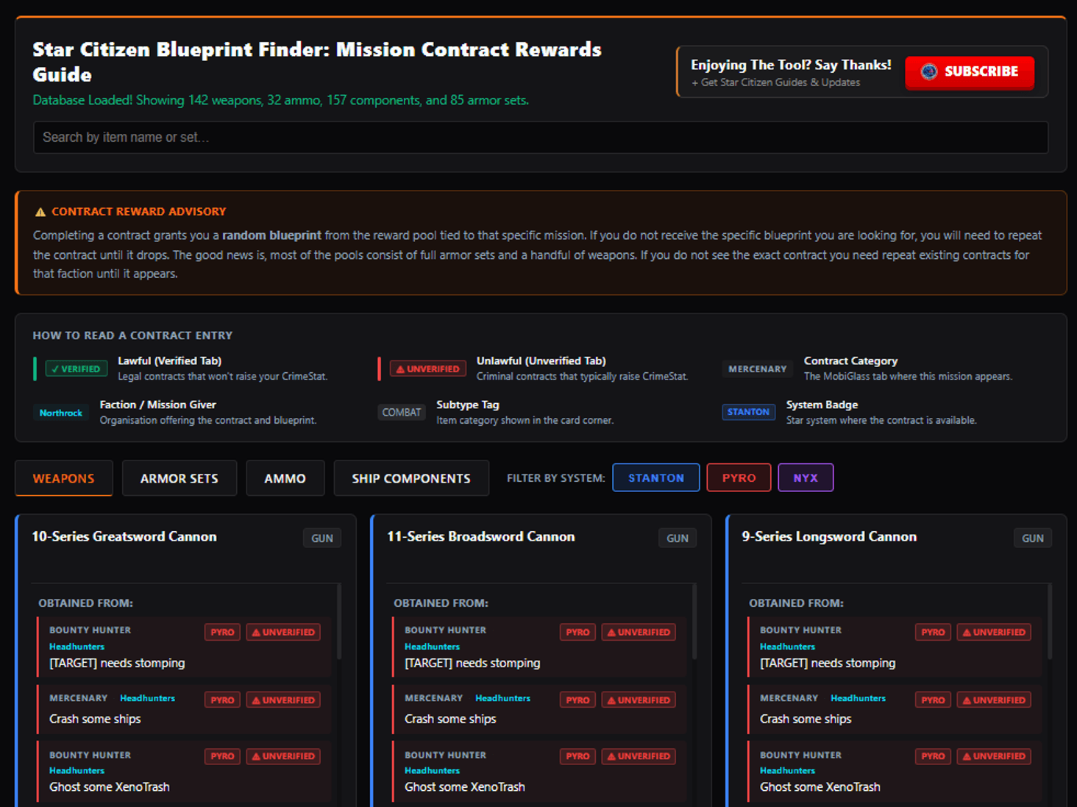Click the 9-Series Longsword Cannon card title

pyautogui.click(x=829, y=536)
